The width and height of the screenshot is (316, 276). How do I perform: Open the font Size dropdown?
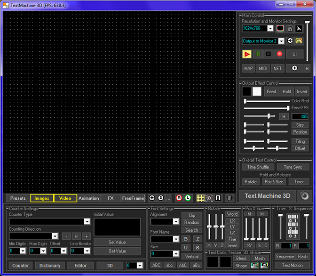point(176,253)
